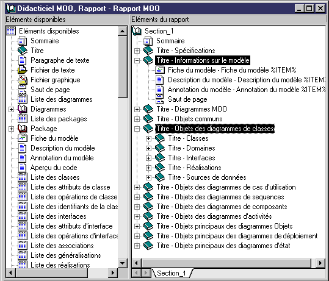Click the Aperçu du code document icon
Viewport: 329px width, 281px height.
point(23,168)
